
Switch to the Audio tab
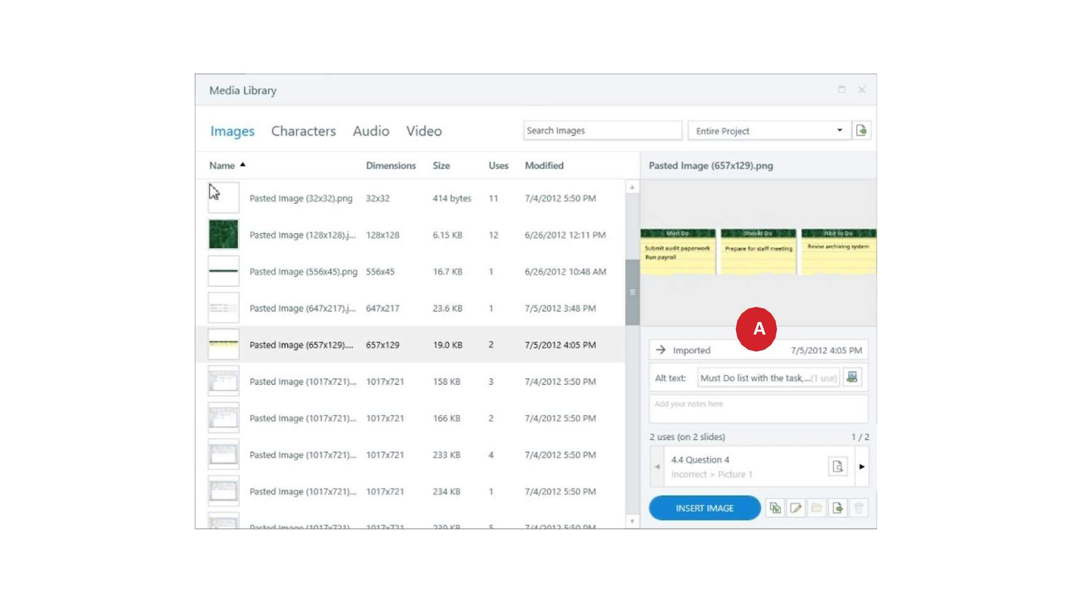pos(371,131)
